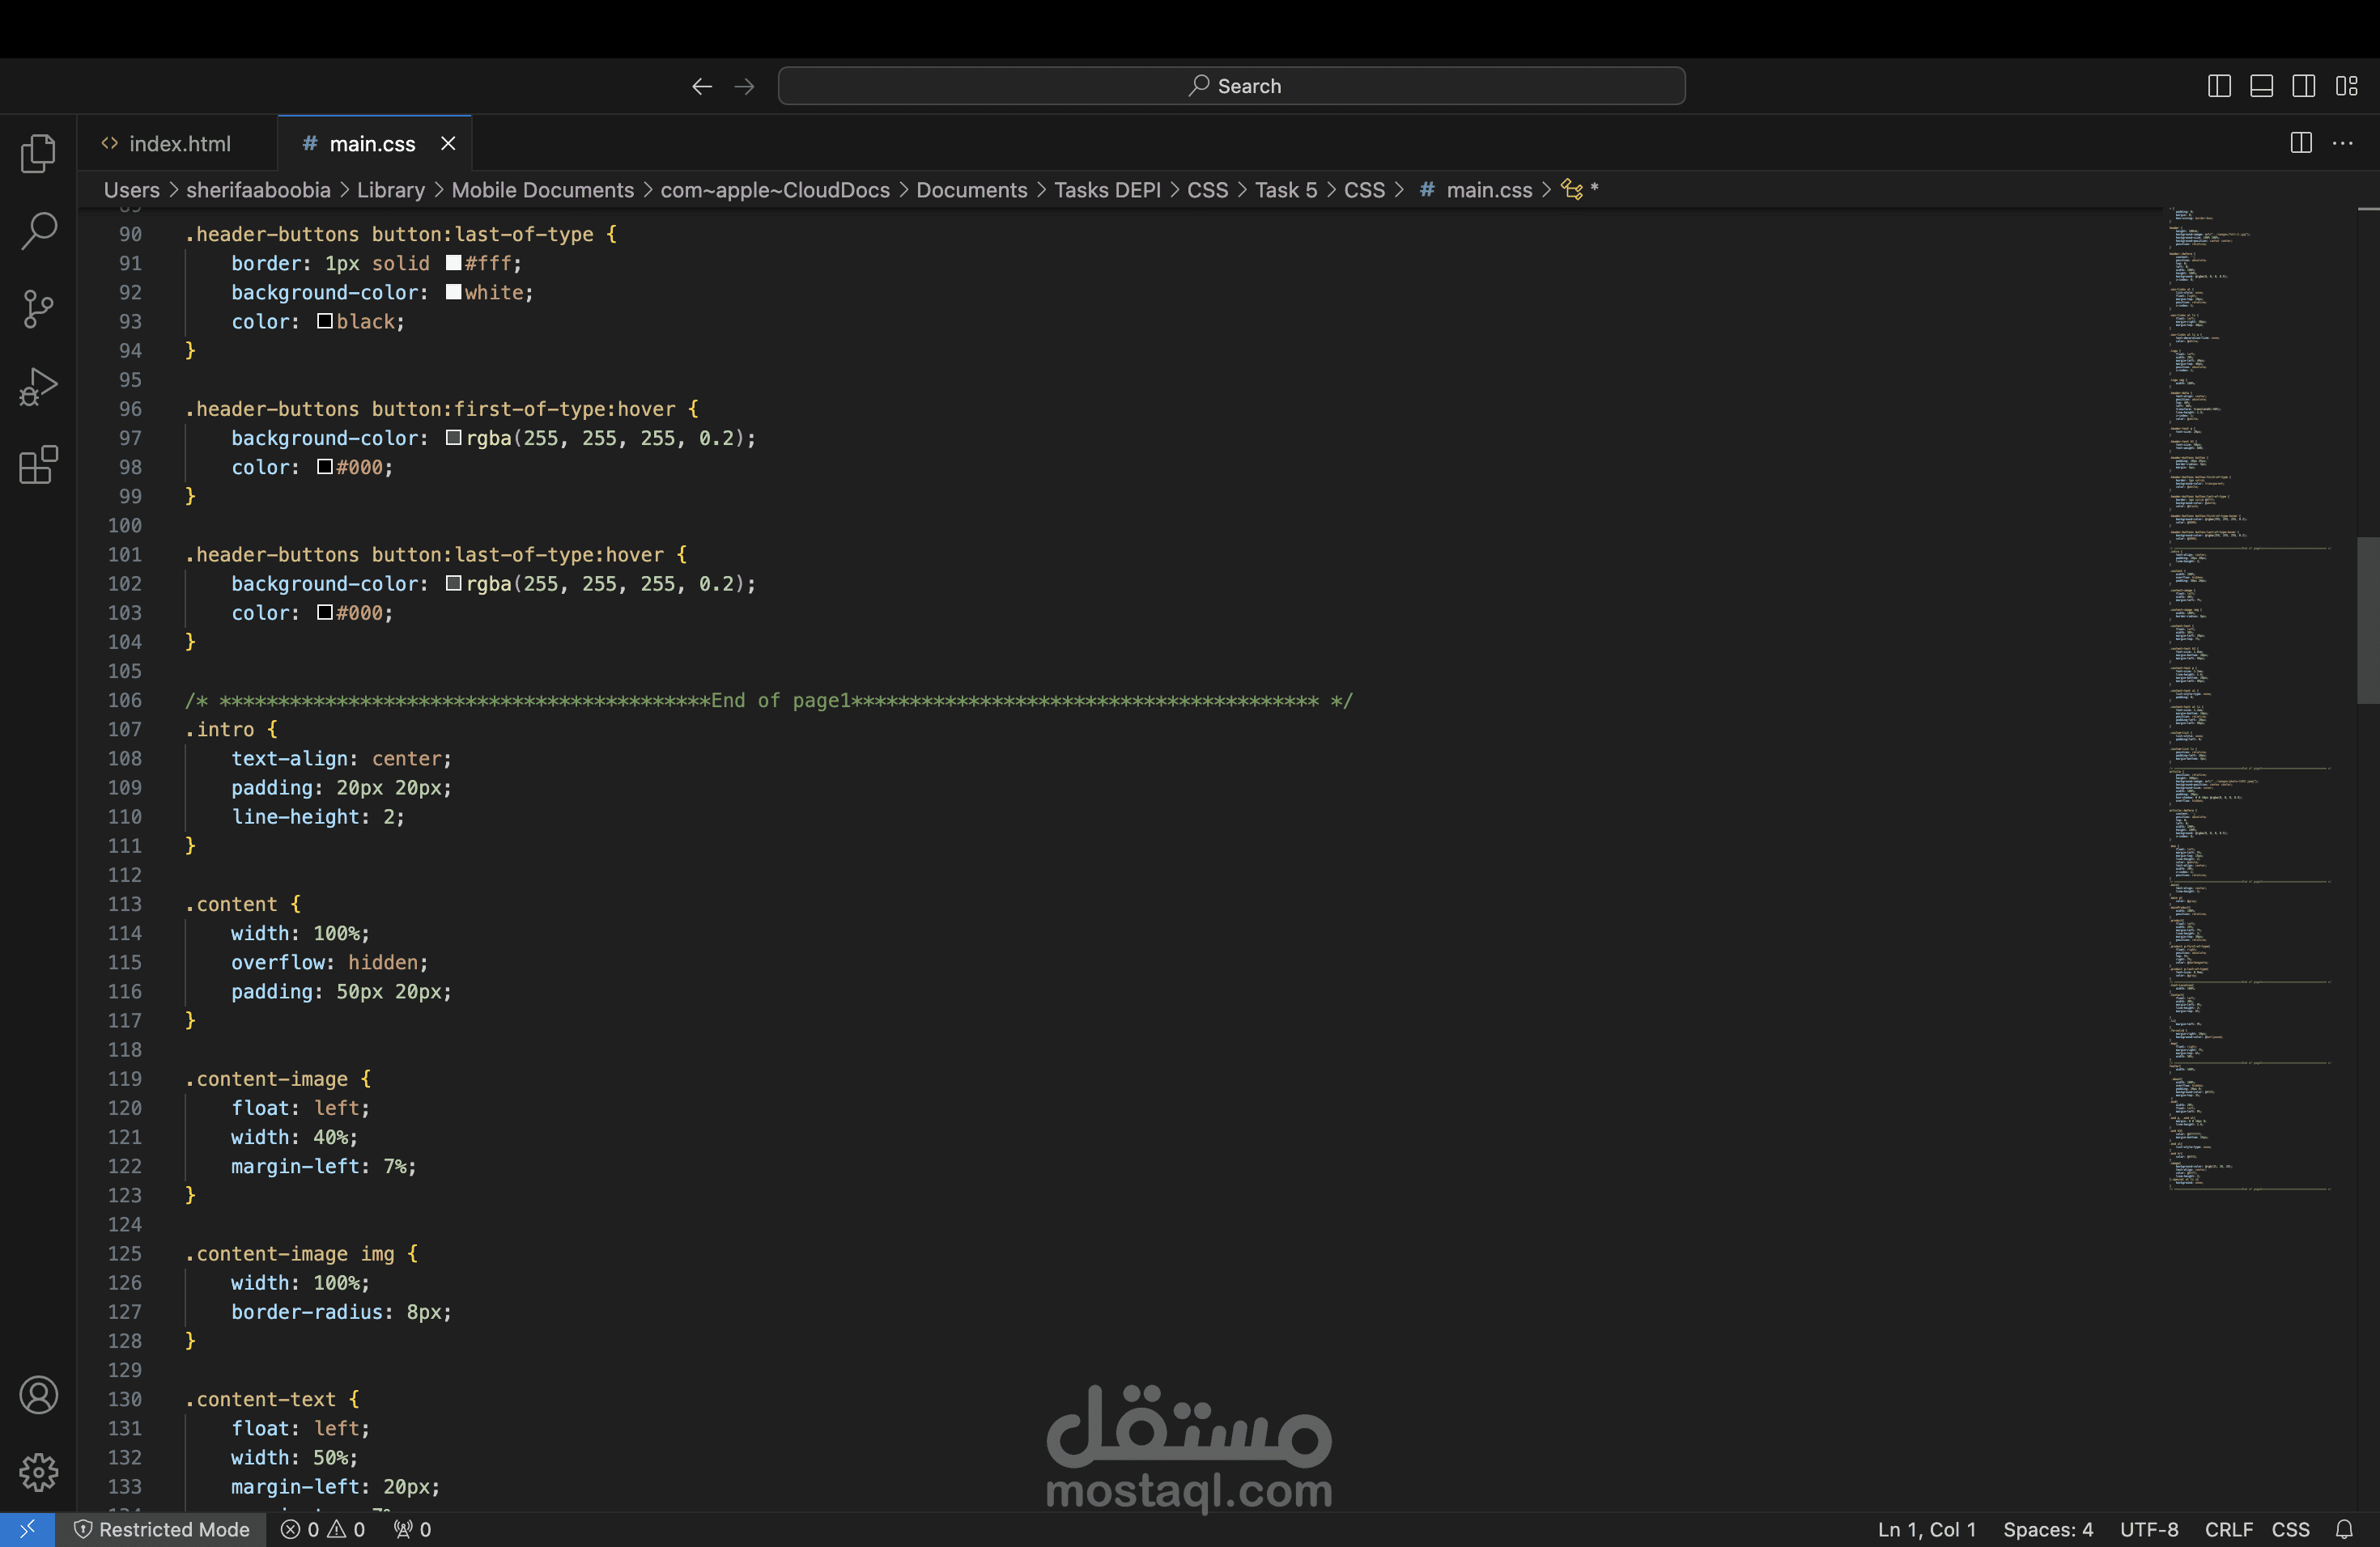
Task: Open the Search view in activity bar
Action: [x=38, y=231]
